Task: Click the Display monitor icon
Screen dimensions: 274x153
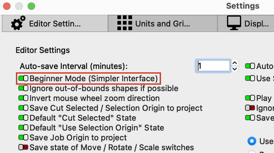Action: 233,23
